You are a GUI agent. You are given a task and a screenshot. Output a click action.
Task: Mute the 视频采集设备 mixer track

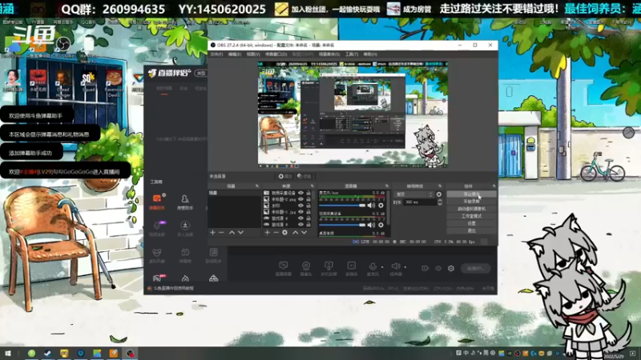click(x=371, y=225)
